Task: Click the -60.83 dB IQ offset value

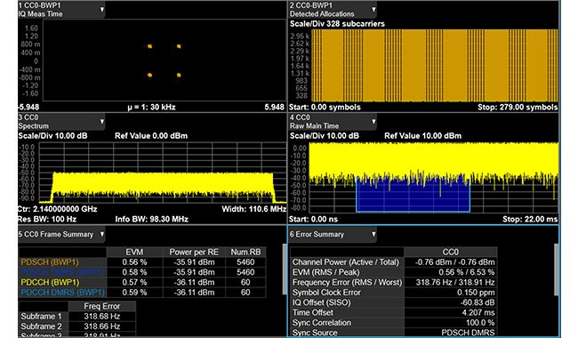Action: 478,302
